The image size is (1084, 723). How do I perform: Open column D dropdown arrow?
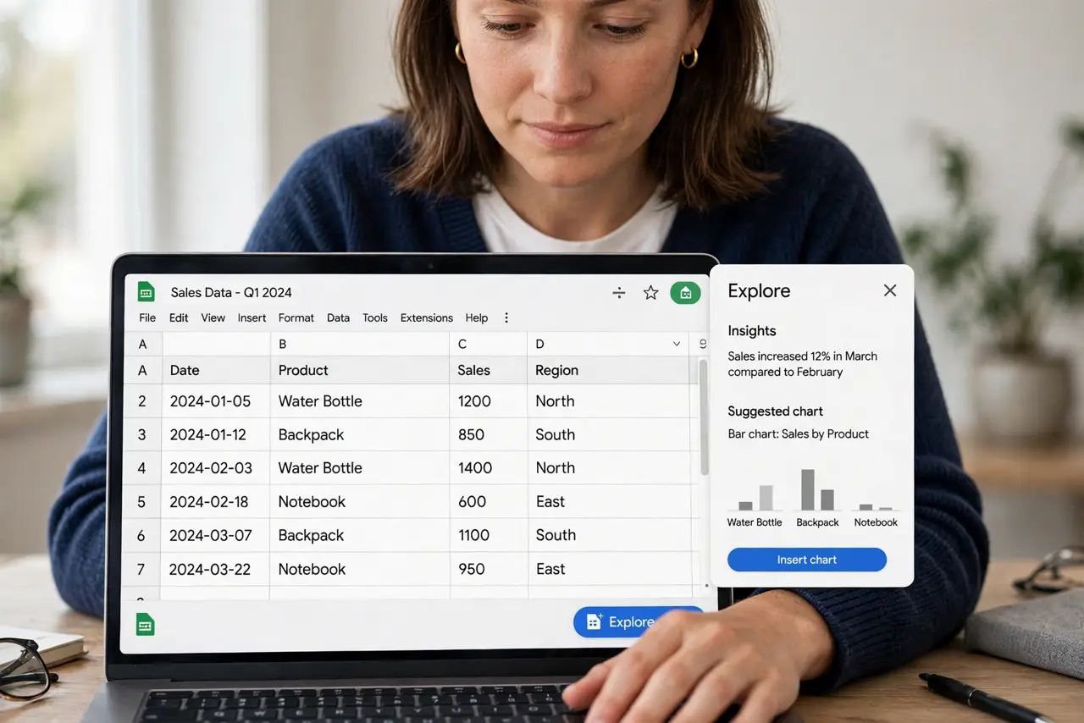tap(677, 344)
